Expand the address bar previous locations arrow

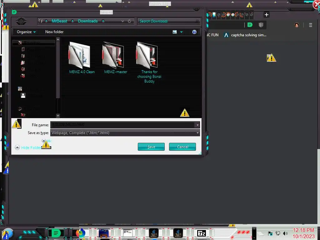point(122,21)
